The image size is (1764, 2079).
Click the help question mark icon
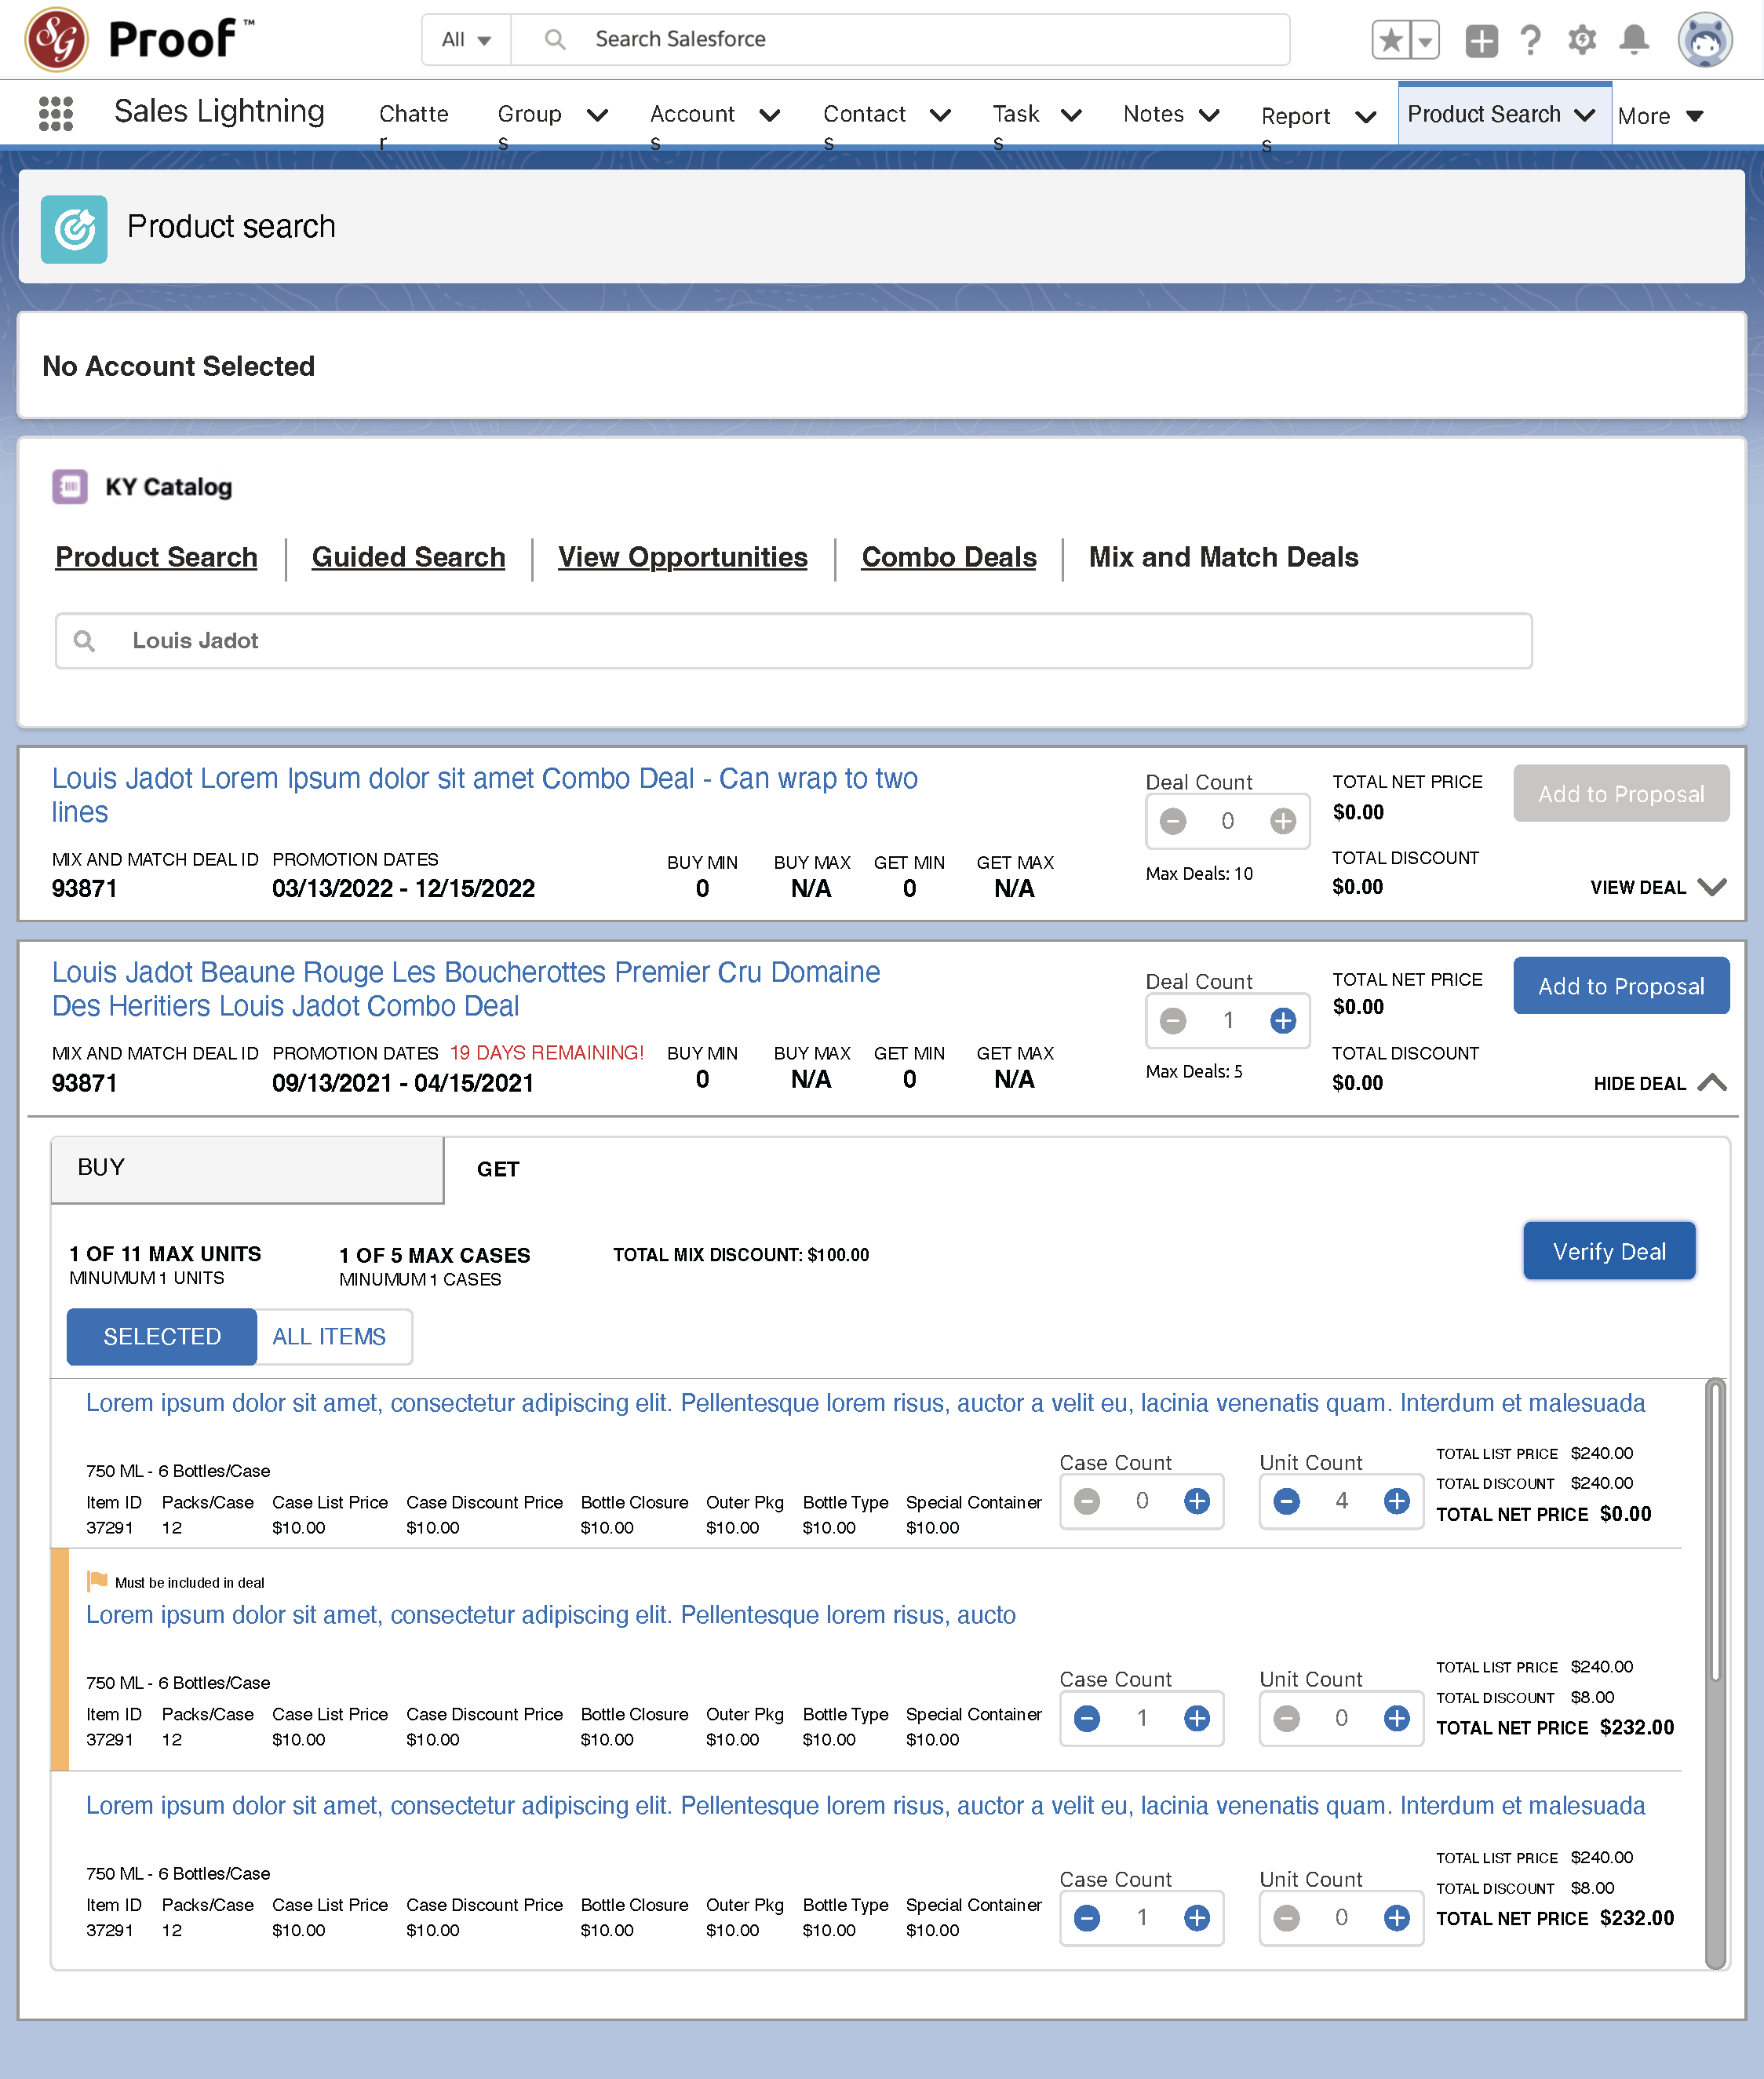pyautogui.click(x=1530, y=40)
